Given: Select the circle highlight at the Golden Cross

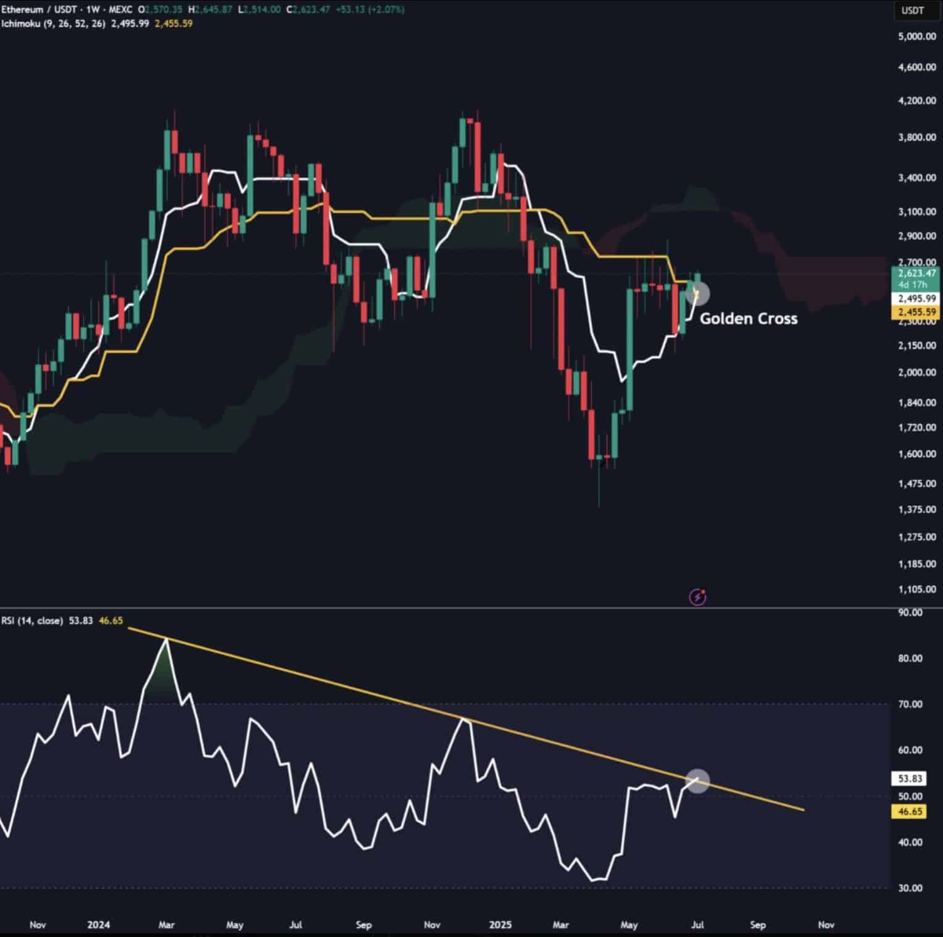Looking at the screenshot, I should [x=699, y=294].
